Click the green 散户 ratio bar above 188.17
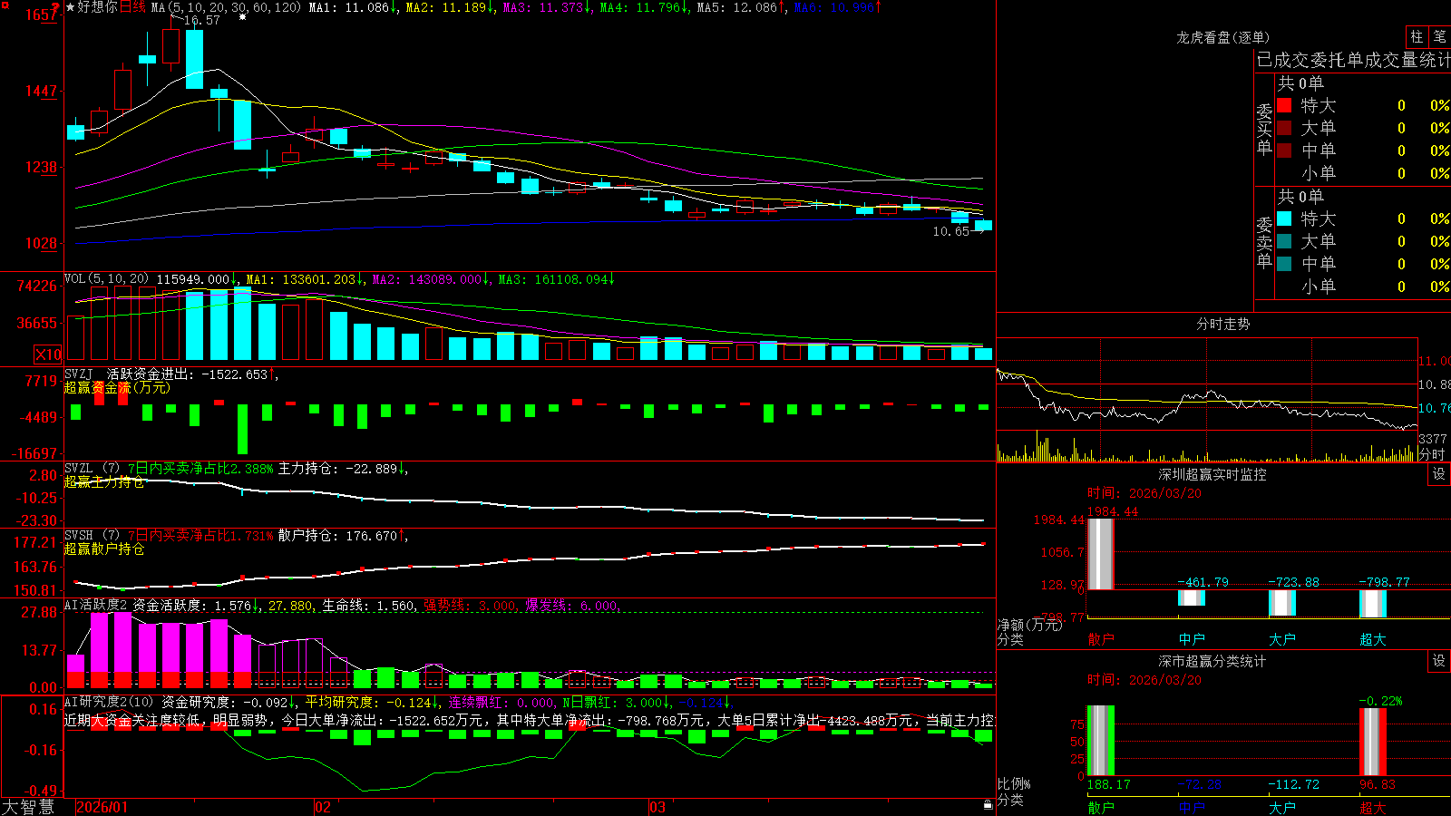The width and height of the screenshot is (1451, 816). point(1101,741)
